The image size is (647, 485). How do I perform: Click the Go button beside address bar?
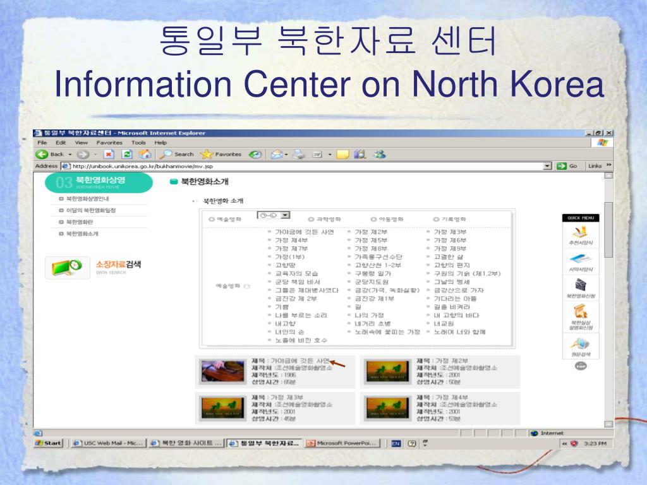pyautogui.click(x=567, y=166)
